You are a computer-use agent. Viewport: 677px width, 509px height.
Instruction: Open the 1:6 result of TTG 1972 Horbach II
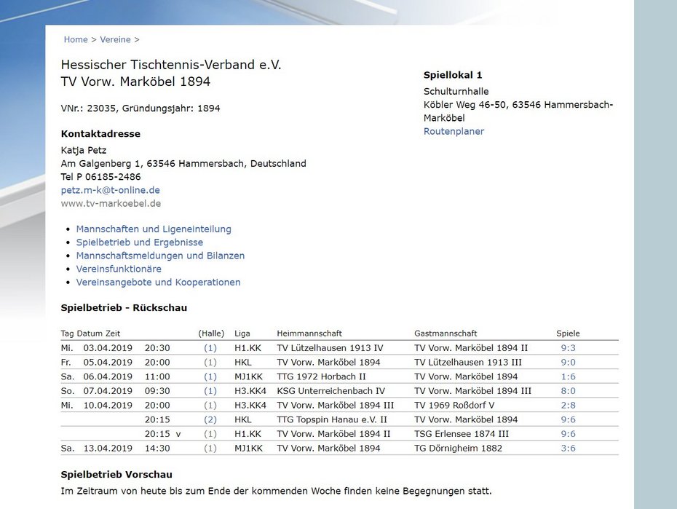pos(569,376)
